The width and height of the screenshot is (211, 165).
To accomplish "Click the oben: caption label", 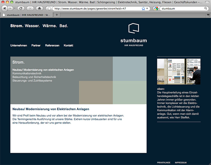I will point(161,89).
